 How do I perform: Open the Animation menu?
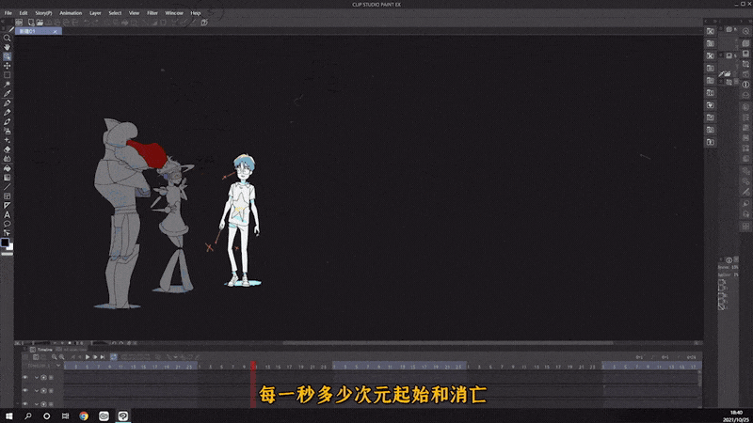[71, 13]
